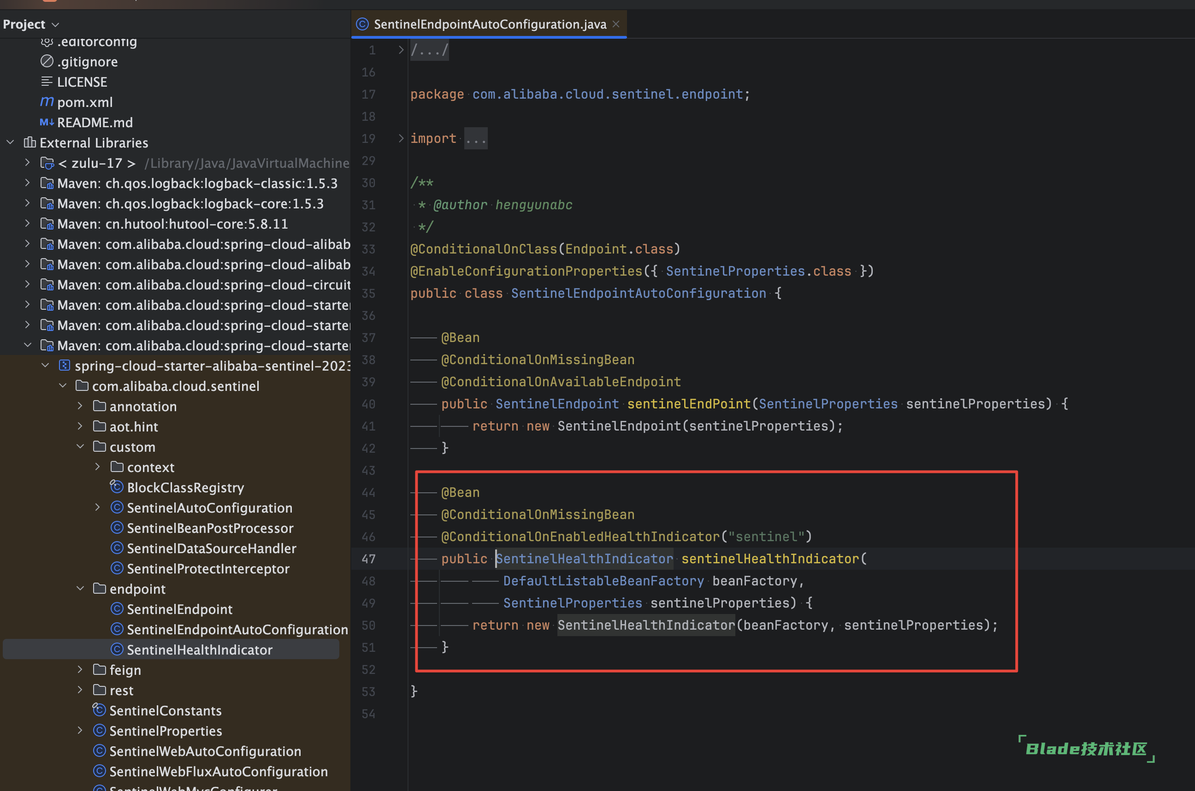Collapse the External Libraries node

[x=10, y=142]
